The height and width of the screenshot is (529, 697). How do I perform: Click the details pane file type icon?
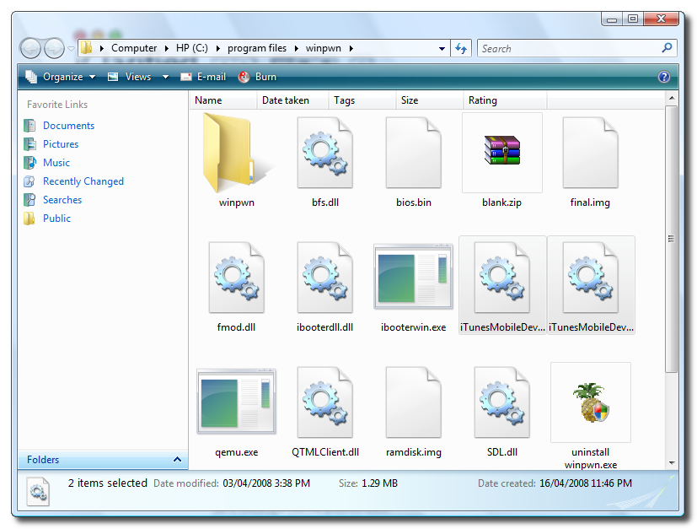[38, 491]
